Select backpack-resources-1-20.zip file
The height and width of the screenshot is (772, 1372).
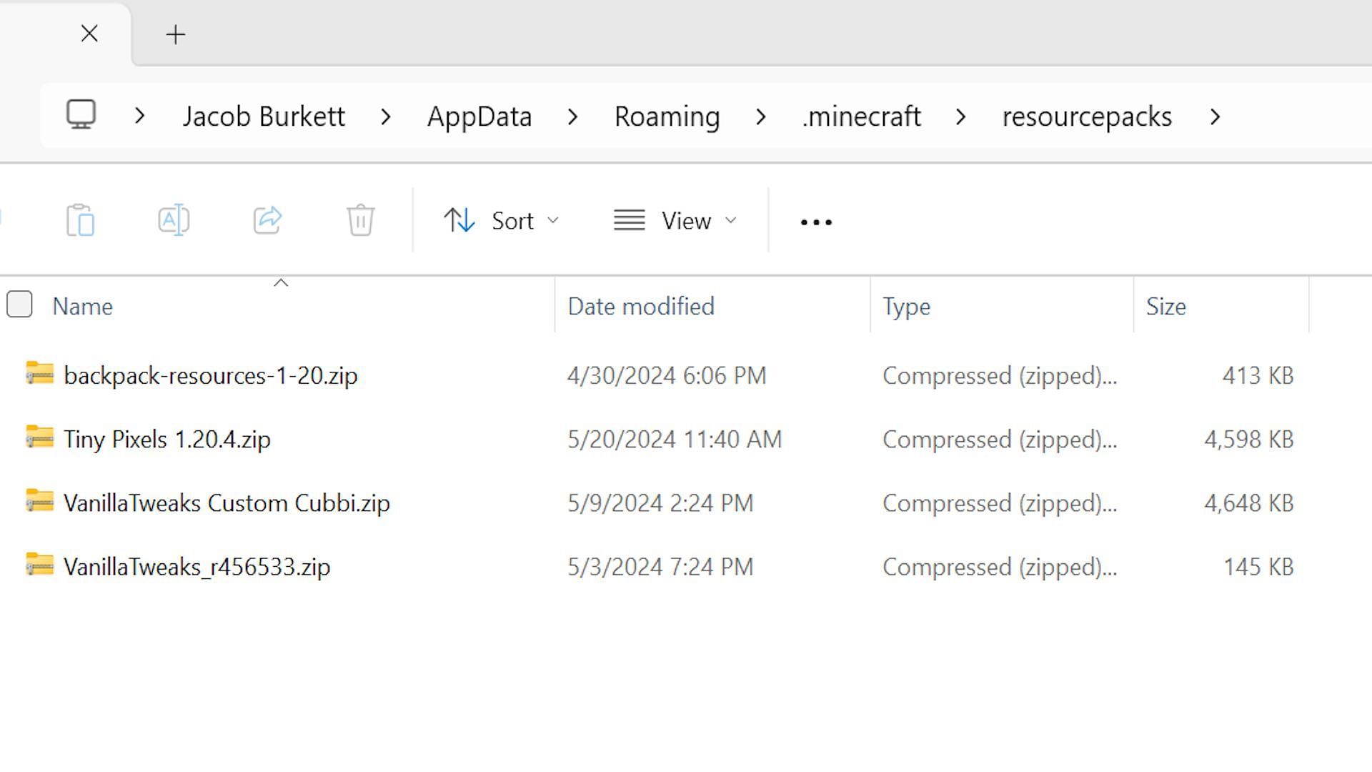pyautogui.click(x=210, y=375)
